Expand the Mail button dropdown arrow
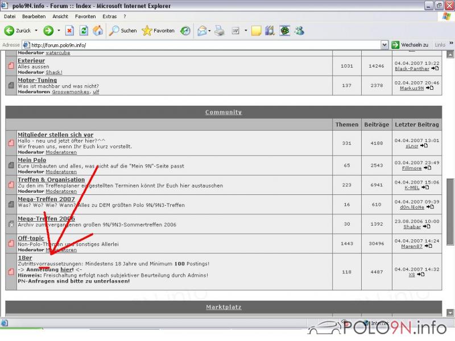Image resolution: width=455 pixels, height=341 pixels. coord(209,31)
